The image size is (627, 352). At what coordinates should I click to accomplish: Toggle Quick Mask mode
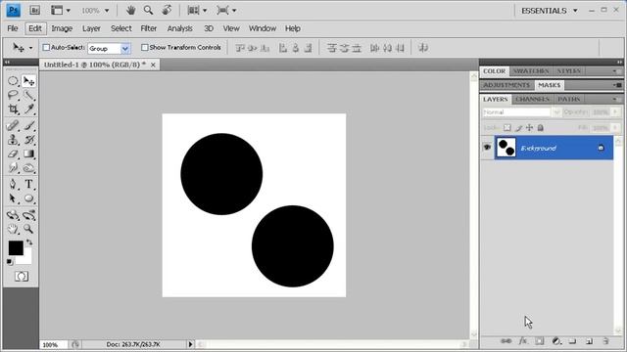tap(22, 276)
